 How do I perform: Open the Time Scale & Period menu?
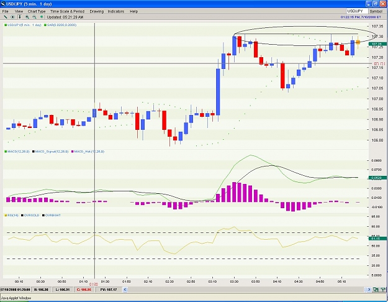(x=67, y=11)
